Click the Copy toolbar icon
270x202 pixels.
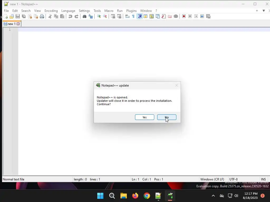point(56,16)
